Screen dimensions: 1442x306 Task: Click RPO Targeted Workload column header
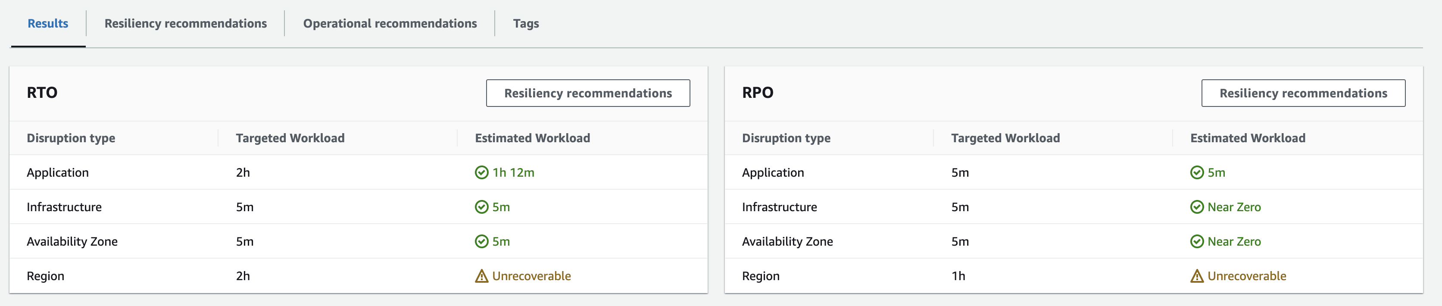pos(1005,138)
